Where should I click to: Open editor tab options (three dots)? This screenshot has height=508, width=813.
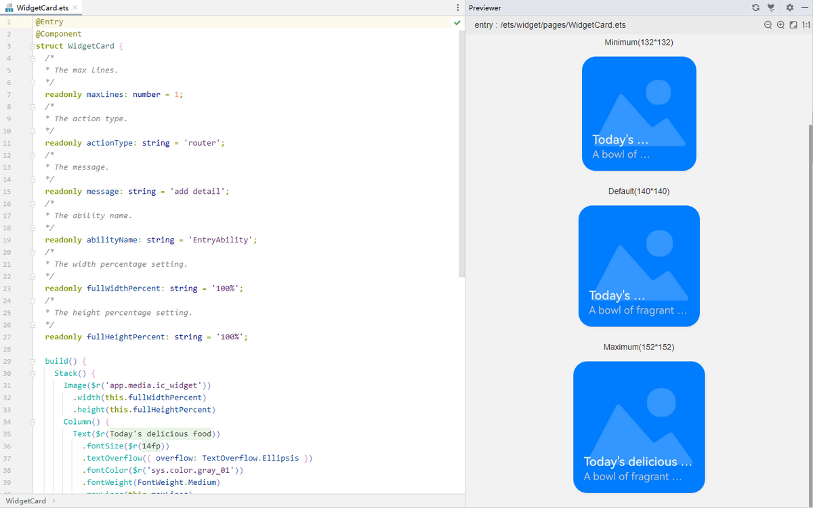pos(458,7)
